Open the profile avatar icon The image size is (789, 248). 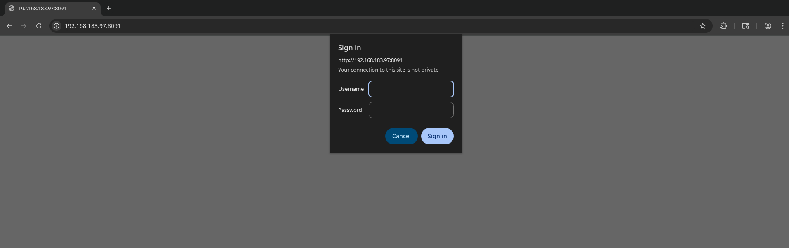pos(768,26)
